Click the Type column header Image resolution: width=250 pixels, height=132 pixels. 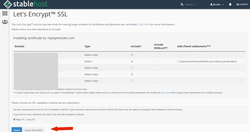pyautogui.click(x=87, y=46)
